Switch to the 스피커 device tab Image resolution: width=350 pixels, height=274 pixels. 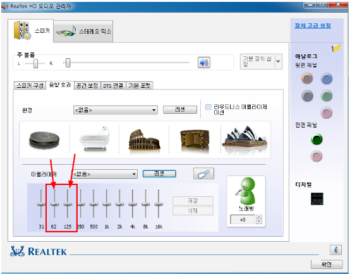[x=30, y=31]
